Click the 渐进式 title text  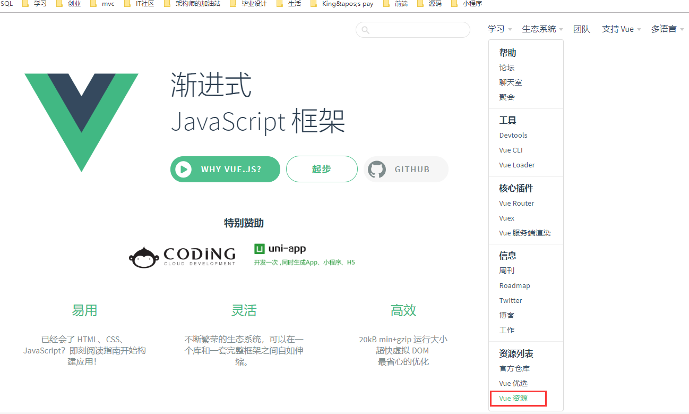211,85
